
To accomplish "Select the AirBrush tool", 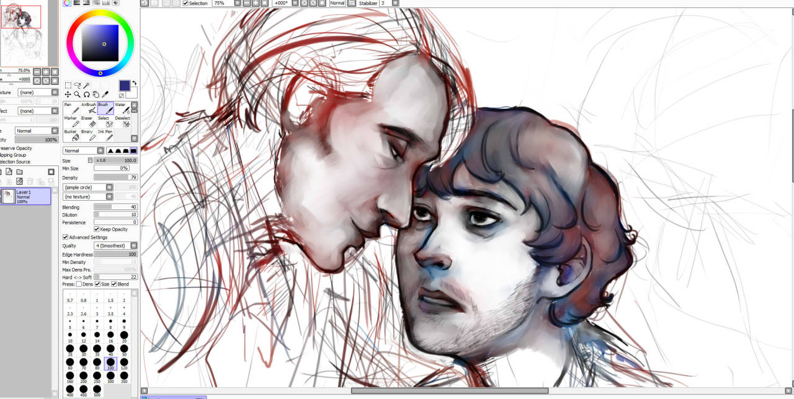I will (89, 108).
